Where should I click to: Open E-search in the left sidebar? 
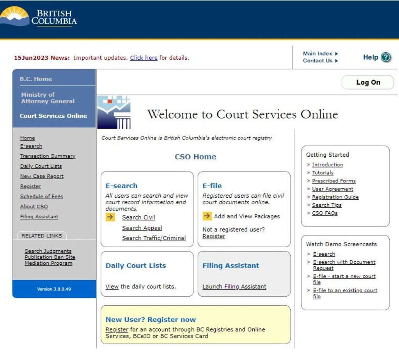coord(31,146)
